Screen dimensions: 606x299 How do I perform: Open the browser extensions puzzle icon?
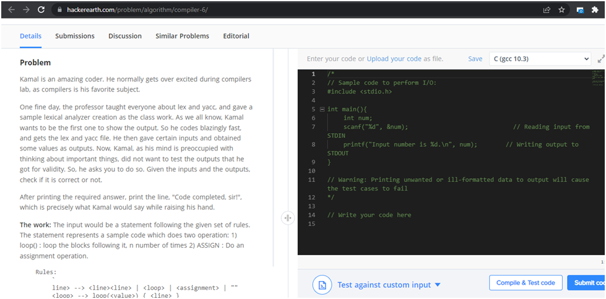point(595,10)
